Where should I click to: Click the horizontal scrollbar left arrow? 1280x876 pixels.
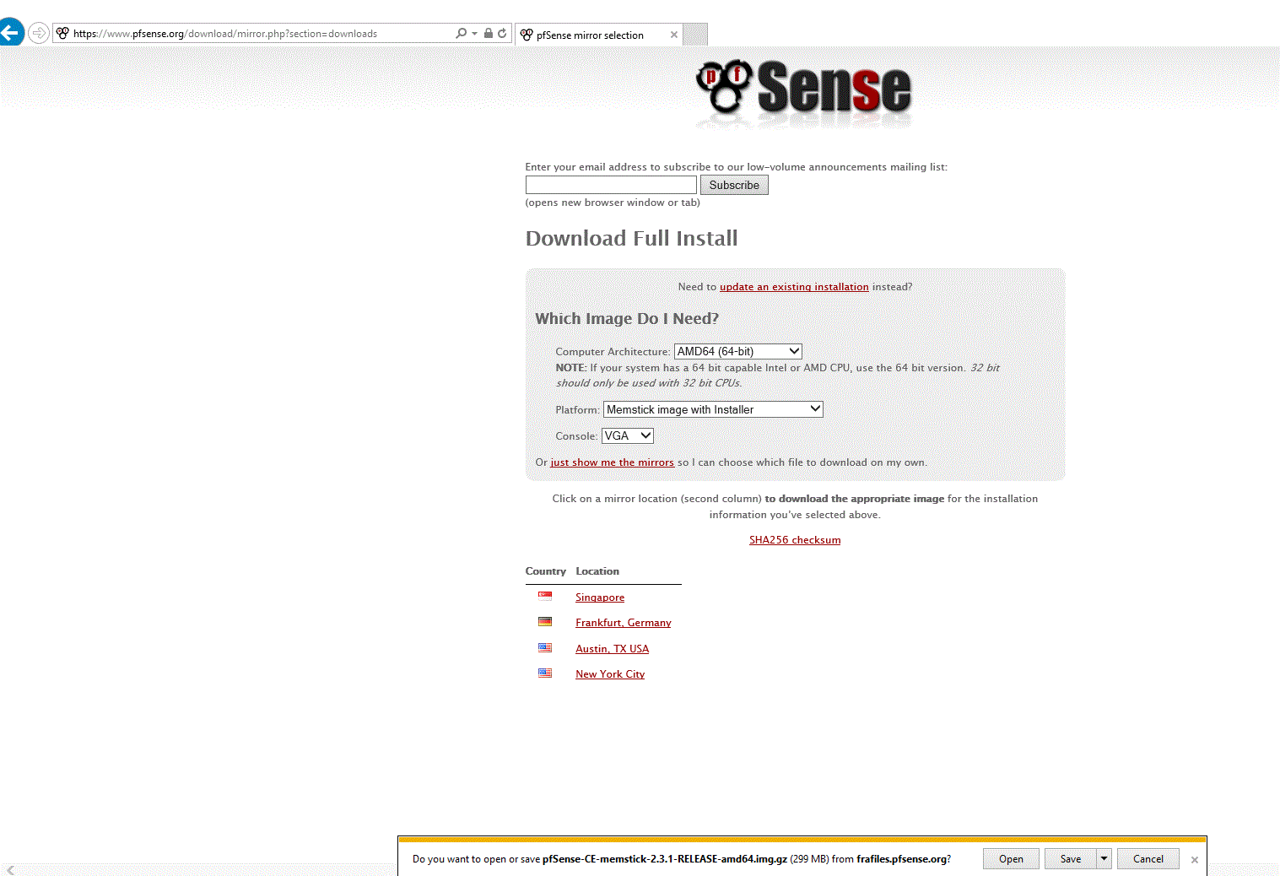click(10, 870)
